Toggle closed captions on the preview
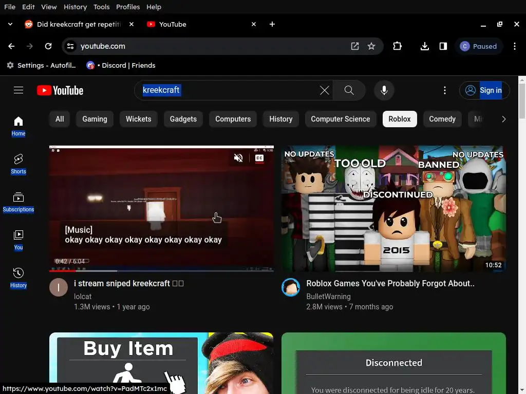Image resolution: width=526 pixels, height=394 pixels. coord(259,158)
